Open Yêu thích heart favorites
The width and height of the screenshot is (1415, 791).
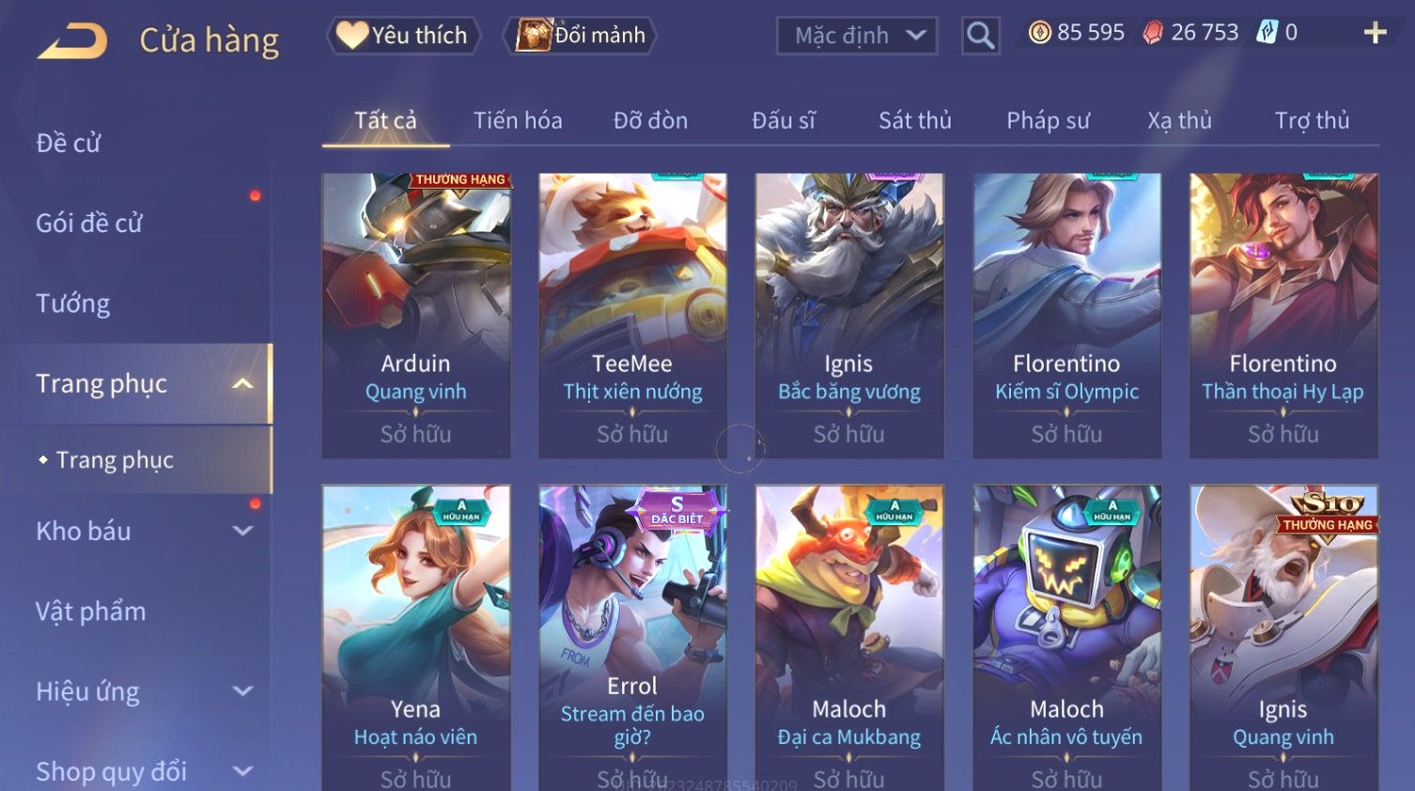(x=403, y=36)
